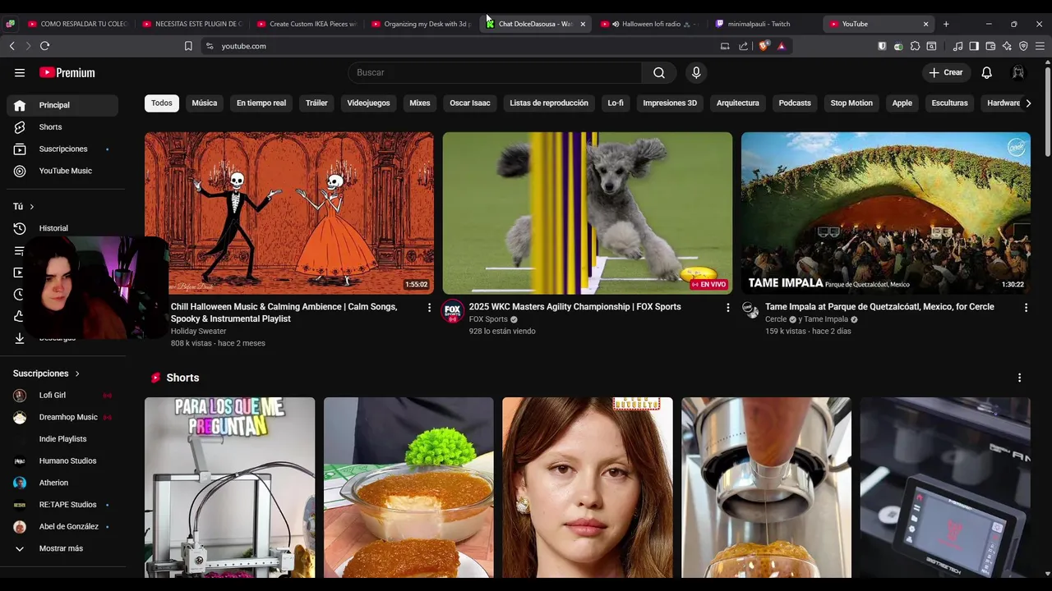Switch to Create Custom IKEA Pieces tab
This screenshot has width=1052, height=591.
(306, 24)
